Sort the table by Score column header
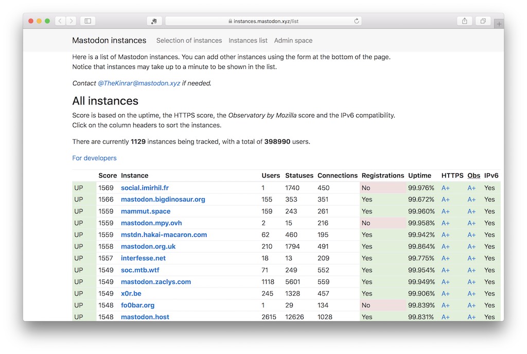The height and width of the screenshot is (354, 527). tap(108, 175)
